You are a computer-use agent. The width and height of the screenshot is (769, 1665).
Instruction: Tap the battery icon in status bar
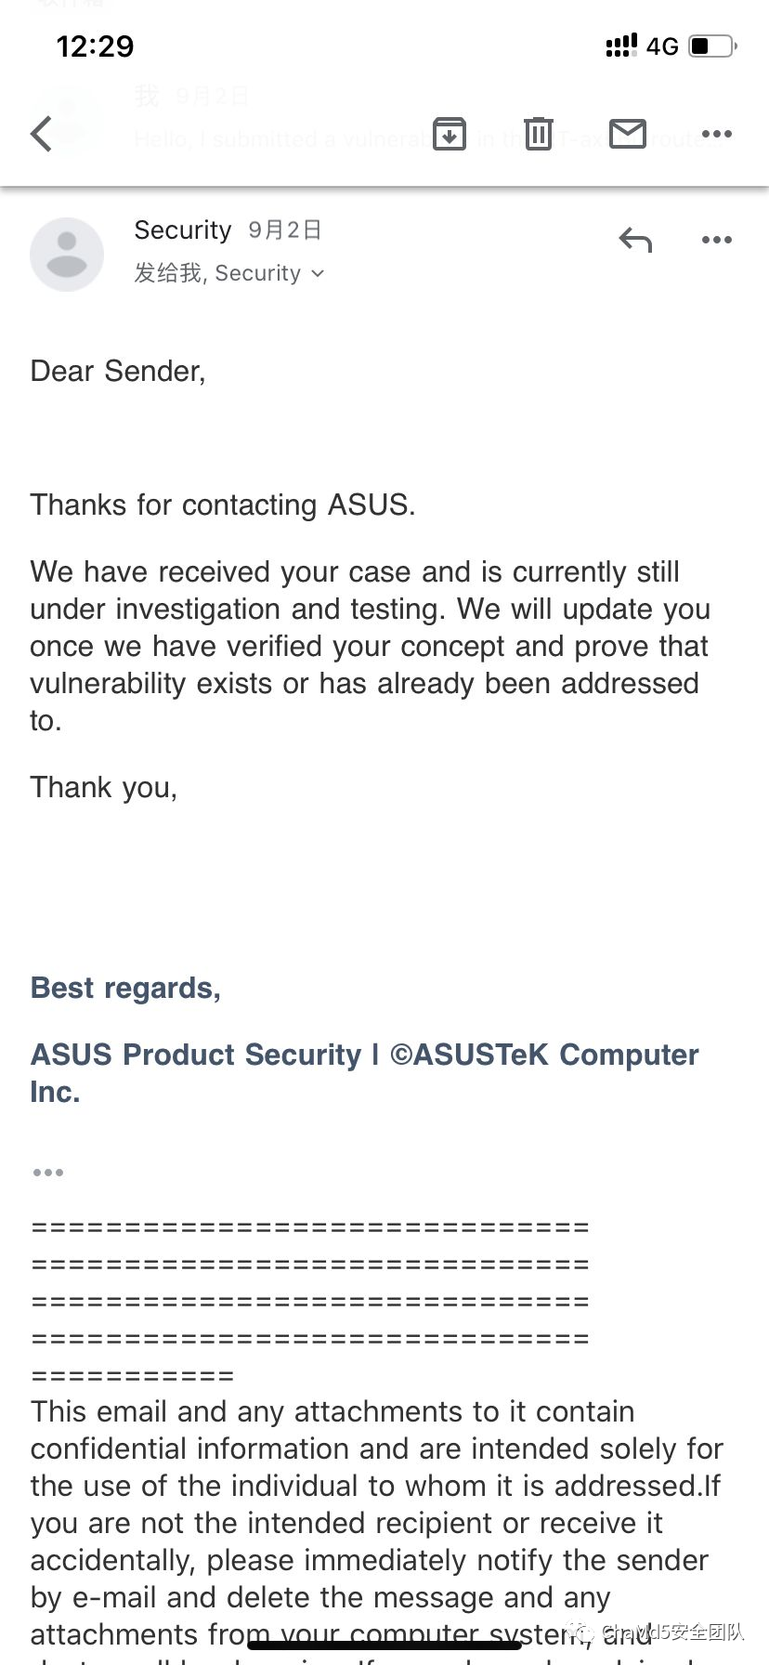[713, 46]
